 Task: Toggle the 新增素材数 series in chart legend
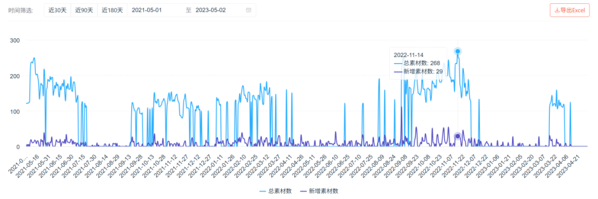coord(319,191)
